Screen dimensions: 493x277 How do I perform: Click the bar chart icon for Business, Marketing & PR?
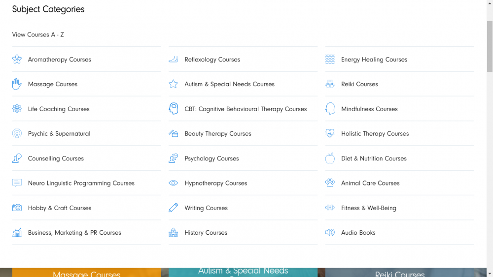point(17,232)
